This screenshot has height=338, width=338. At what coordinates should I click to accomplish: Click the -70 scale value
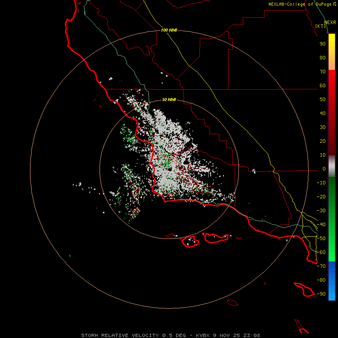(x=321, y=266)
